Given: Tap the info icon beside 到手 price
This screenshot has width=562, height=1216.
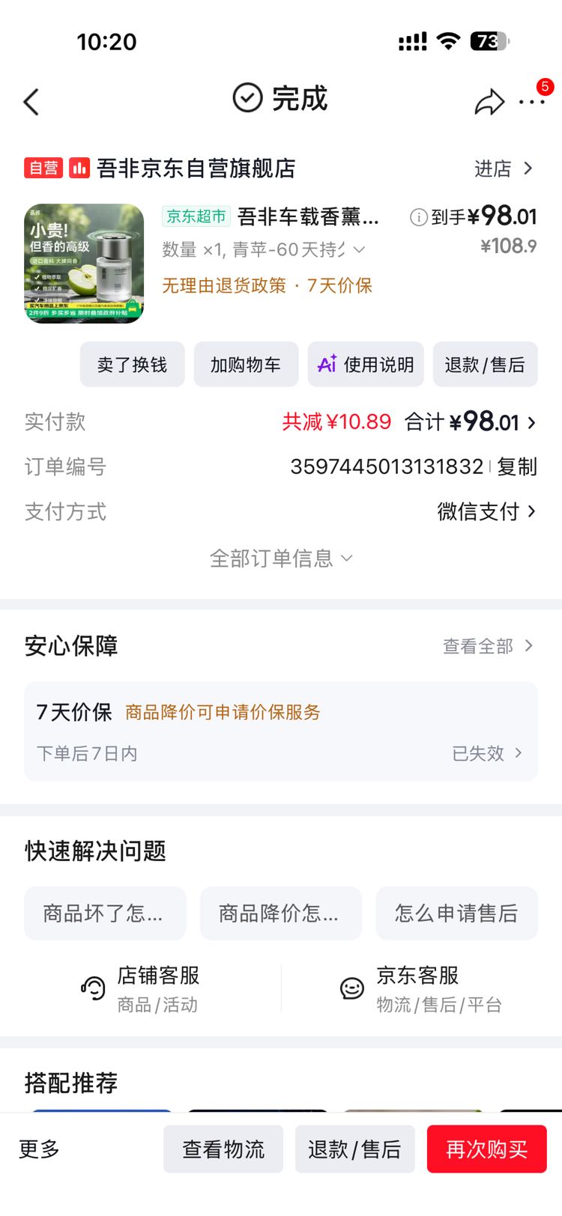Looking at the screenshot, I should tap(418, 217).
